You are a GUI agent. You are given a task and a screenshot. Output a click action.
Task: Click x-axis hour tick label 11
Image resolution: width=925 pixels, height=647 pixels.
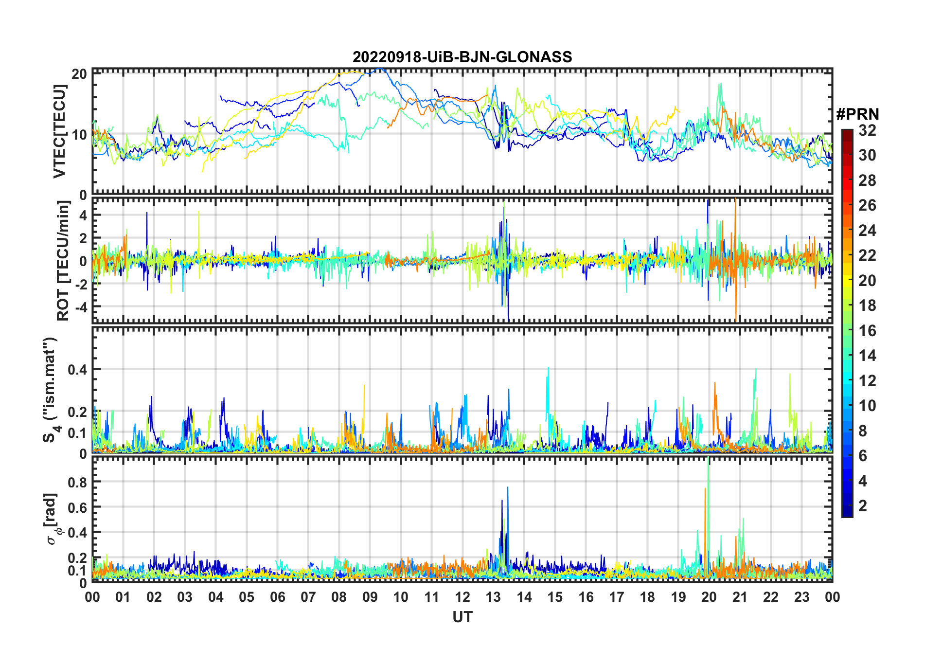tap(432, 597)
